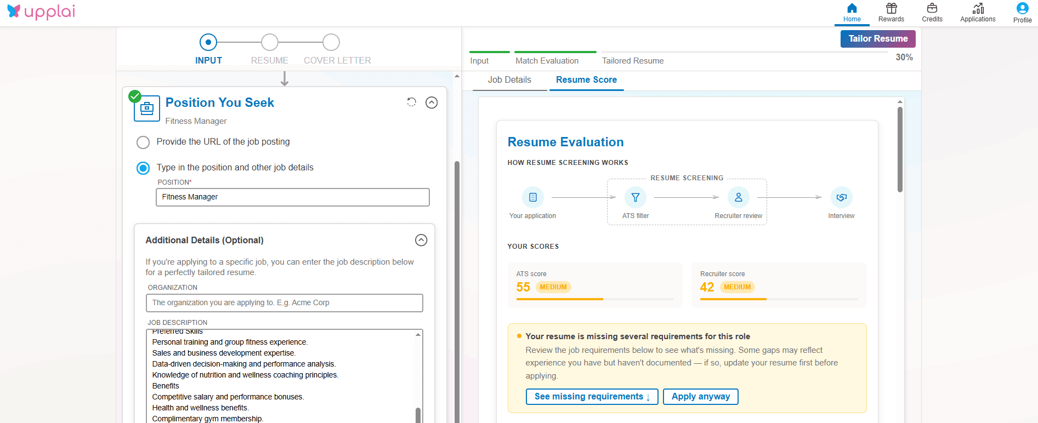Viewport: 1038px width, 423px height.
Task: Select the COVER LETTER step circle
Action: click(331, 42)
